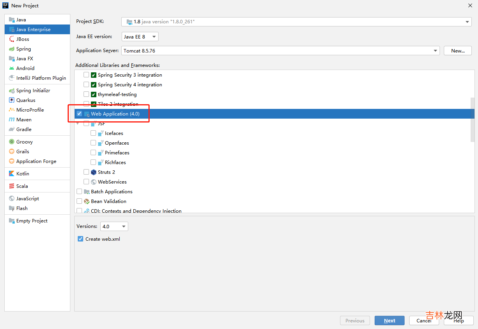This screenshot has width=478, height=329.
Task: Click the New... server button
Action: click(458, 51)
